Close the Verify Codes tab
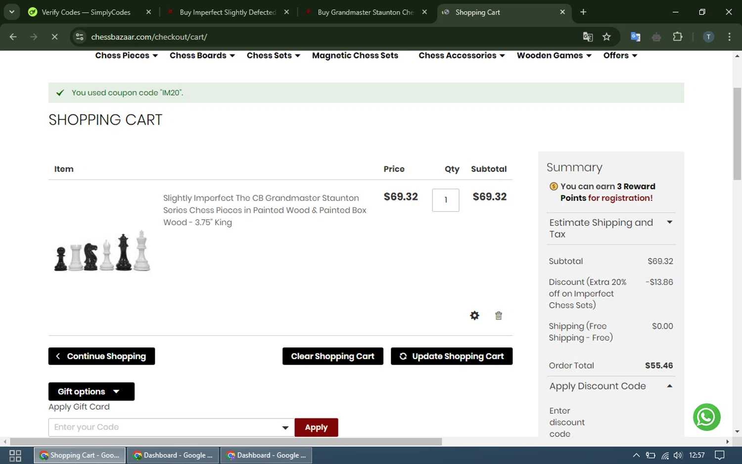The image size is (742, 464). click(x=148, y=12)
